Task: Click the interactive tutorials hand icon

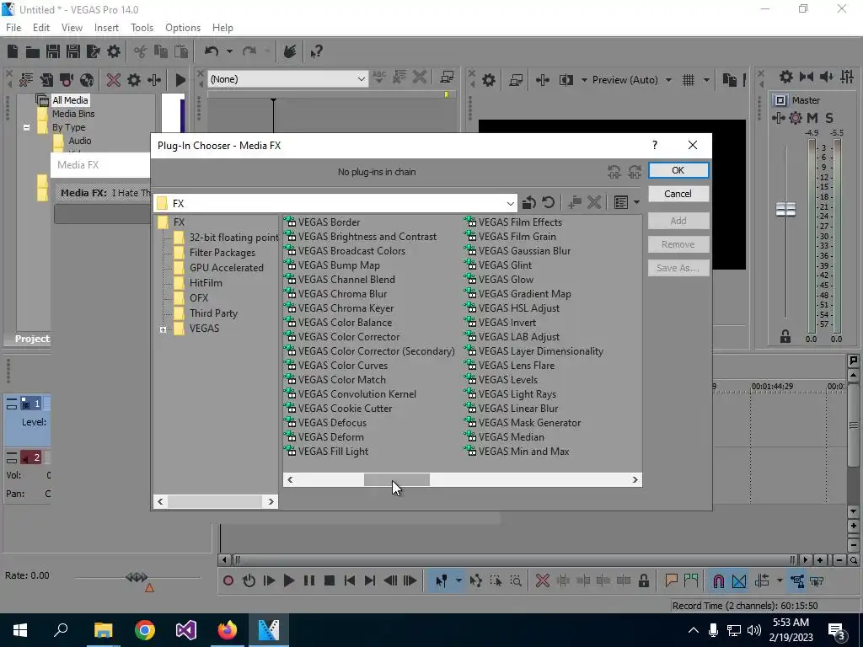Action: tap(290, 51)
